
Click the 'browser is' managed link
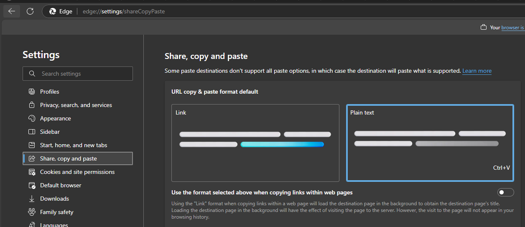512,28
